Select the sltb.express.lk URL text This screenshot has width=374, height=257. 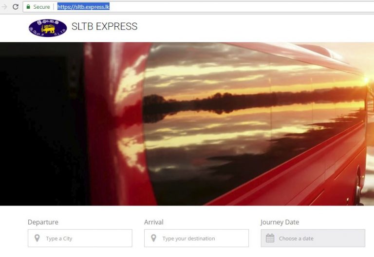point(83,7)
